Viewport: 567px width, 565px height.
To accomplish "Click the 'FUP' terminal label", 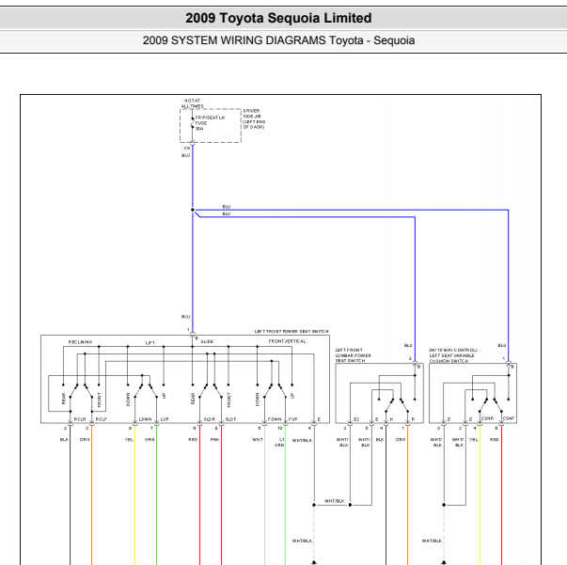I will (292, 419).
